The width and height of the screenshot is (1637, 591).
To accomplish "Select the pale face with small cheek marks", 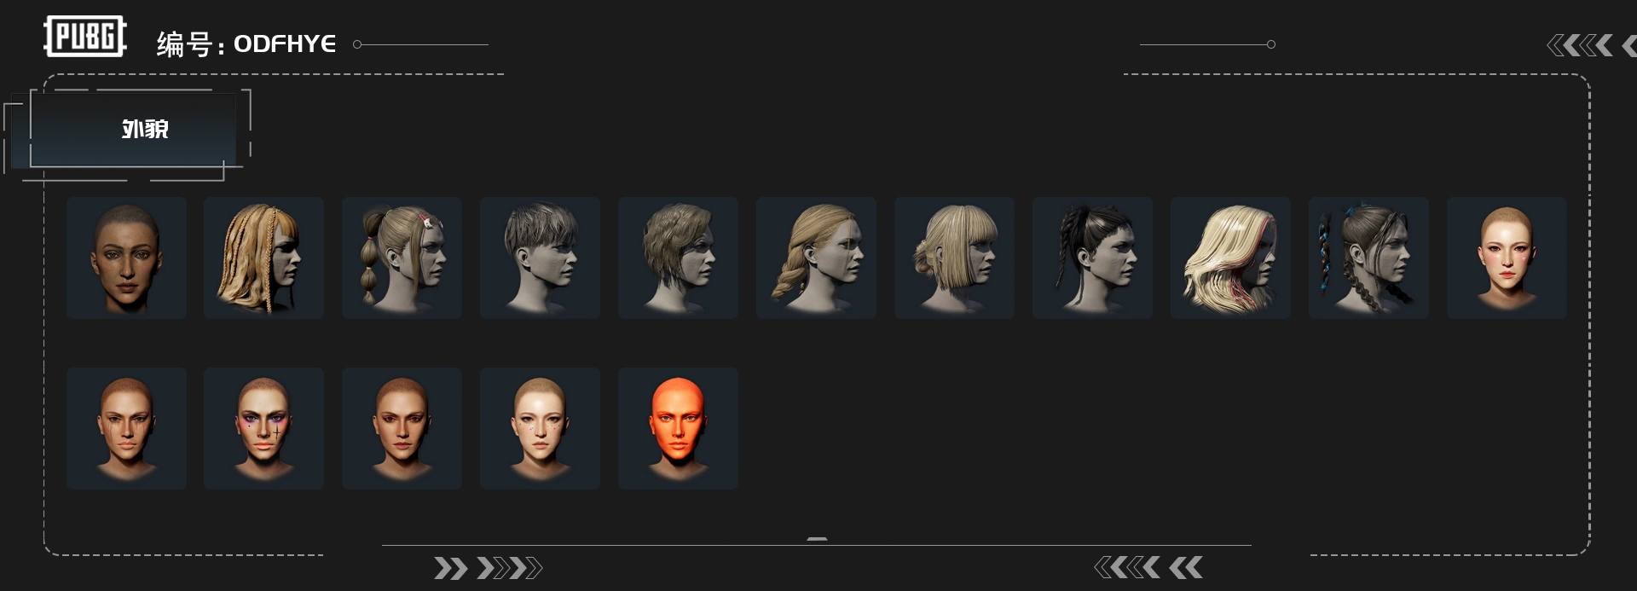I will click(x=540, y=428).
